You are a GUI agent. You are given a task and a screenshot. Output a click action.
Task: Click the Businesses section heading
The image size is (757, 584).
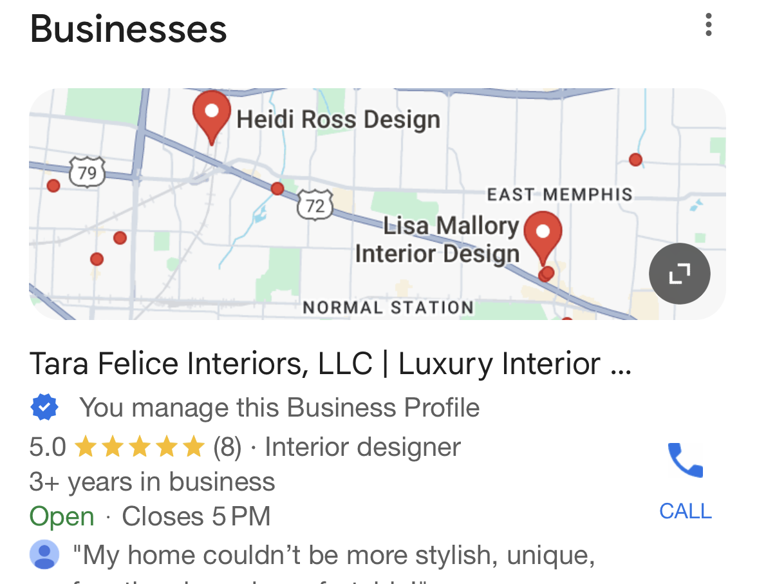point(129,29)
